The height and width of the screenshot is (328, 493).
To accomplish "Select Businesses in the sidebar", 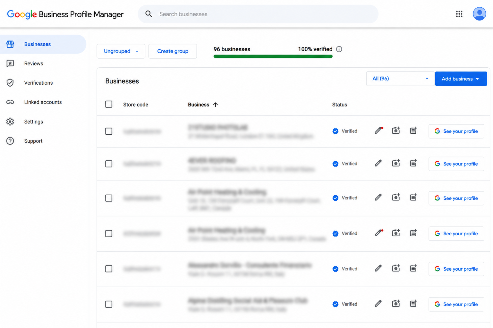I will click(43, 44).
